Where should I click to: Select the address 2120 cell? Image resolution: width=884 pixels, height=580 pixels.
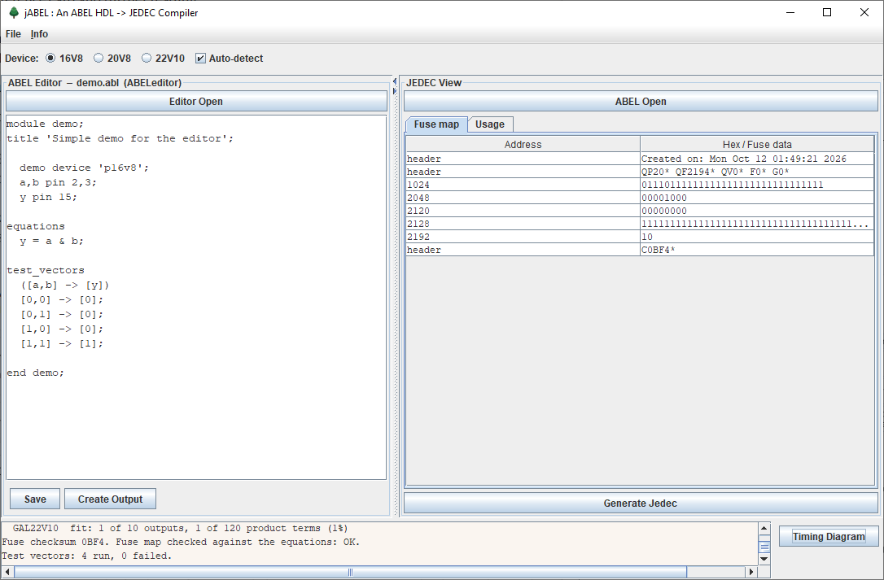pyautogui.click(x=523, y=211)
